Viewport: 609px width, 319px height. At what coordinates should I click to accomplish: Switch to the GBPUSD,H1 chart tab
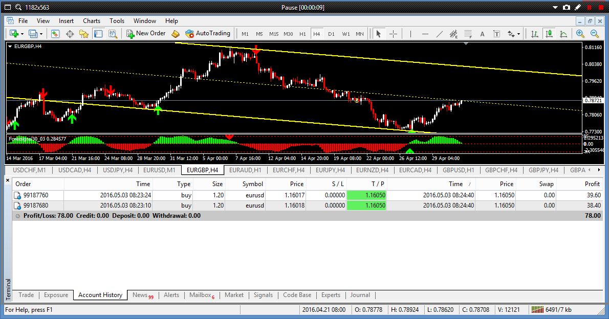459,170
